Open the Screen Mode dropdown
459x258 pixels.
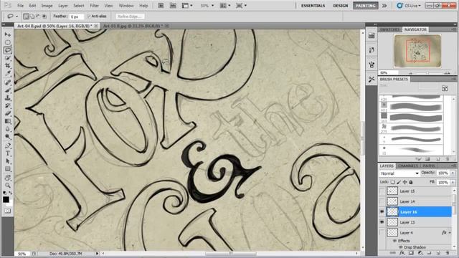[241, 6]
